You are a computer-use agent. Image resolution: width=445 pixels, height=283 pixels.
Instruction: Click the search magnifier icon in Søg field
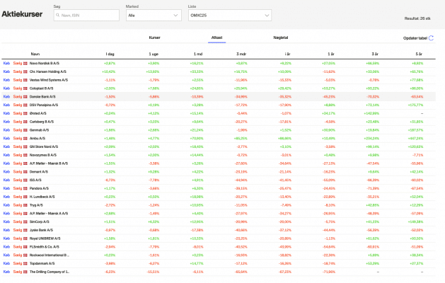coord(58,14)
